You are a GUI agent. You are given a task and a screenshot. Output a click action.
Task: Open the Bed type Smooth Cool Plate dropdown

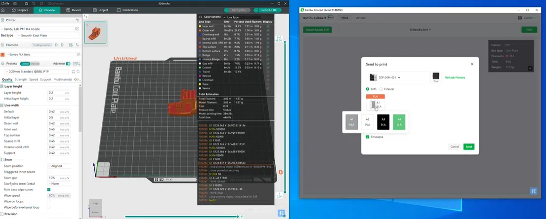click(48, 36)
